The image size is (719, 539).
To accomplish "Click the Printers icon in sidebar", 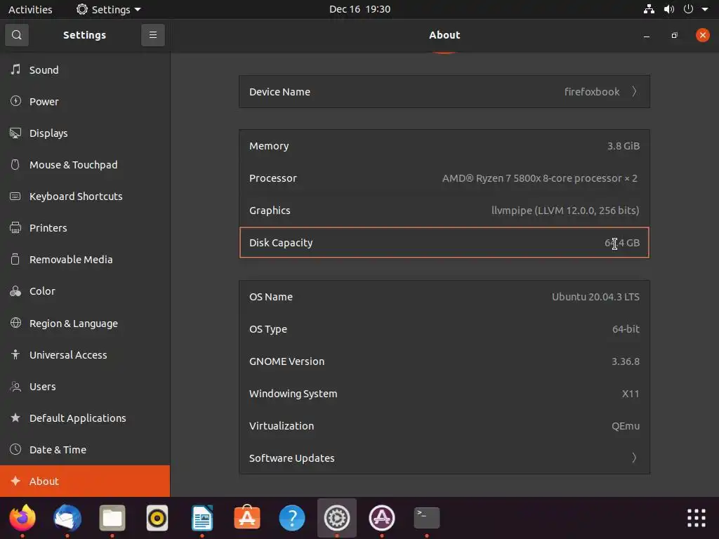I will point(15,227).
